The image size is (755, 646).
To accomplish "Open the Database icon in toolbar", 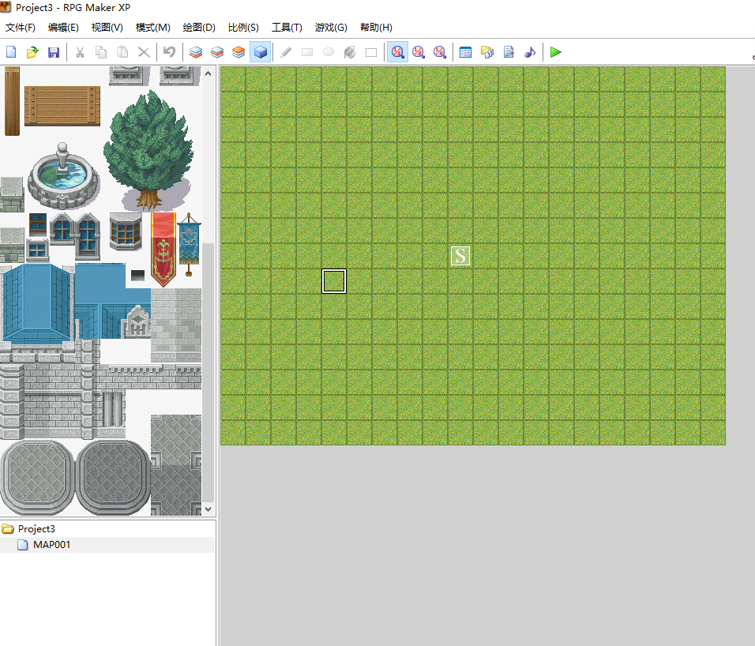I will (x=466, y=52).
